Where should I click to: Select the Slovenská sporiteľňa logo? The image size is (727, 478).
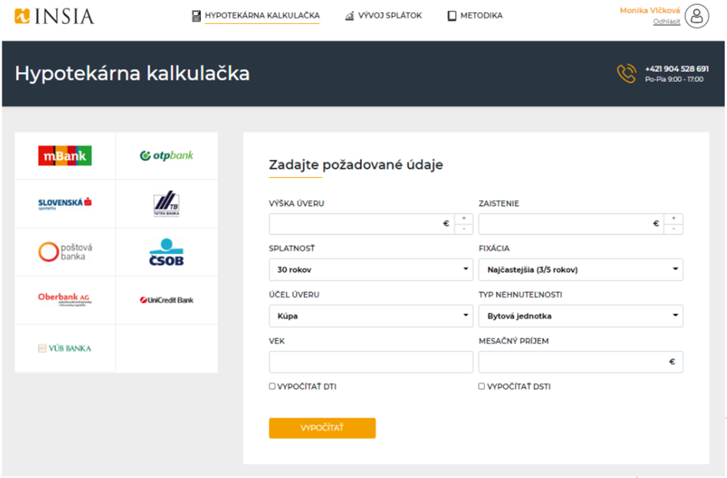click(65, 204)
